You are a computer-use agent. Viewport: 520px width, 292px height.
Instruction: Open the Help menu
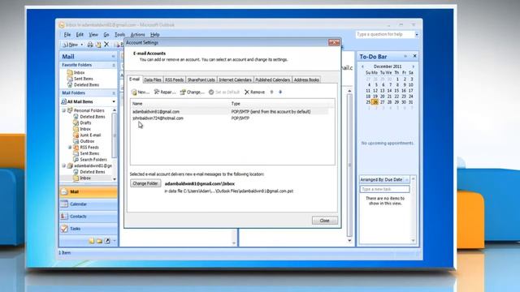point(155,34)
